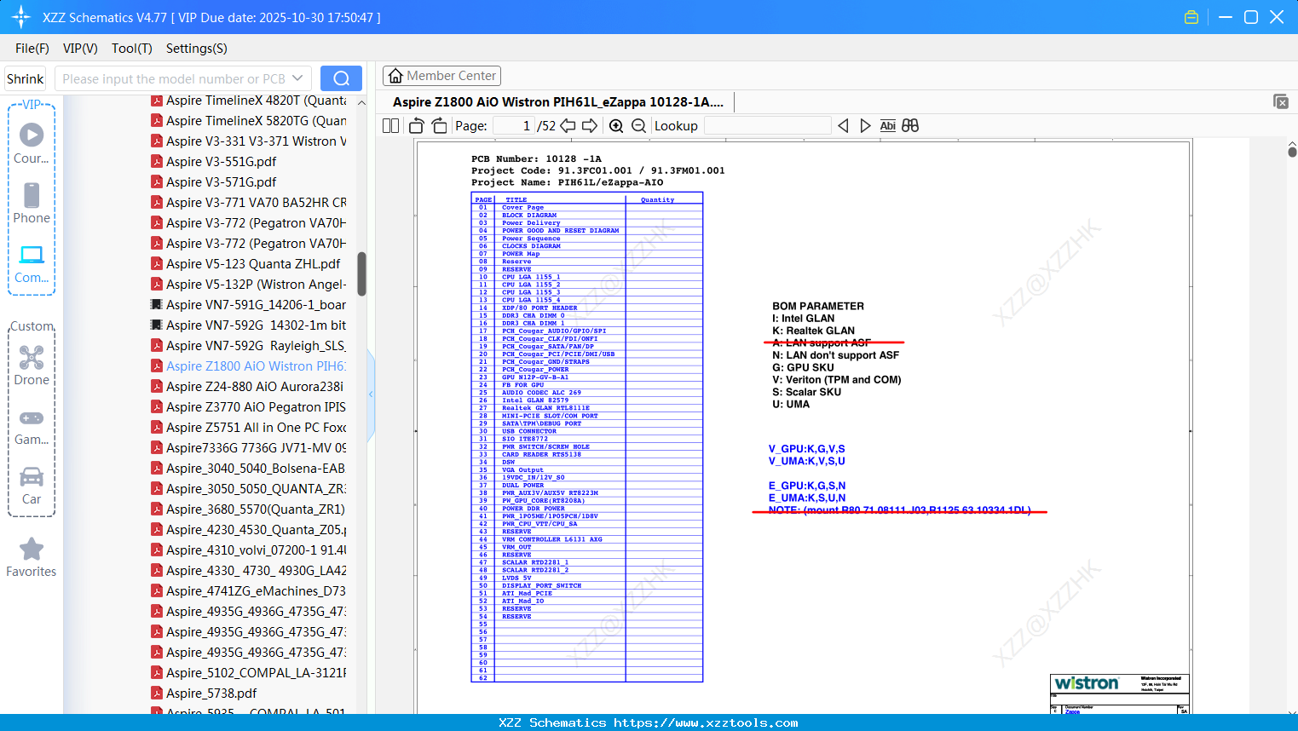The image size is (1298, 731).
Task: Go to the previous page with the left arrow
Action: (568, 126)
